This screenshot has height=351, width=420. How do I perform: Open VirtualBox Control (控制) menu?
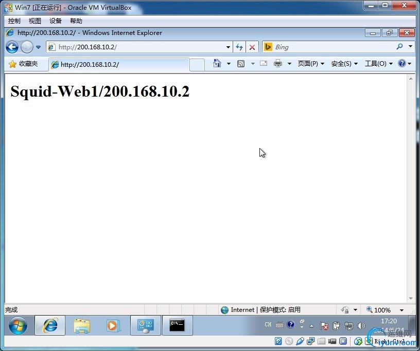14,21
